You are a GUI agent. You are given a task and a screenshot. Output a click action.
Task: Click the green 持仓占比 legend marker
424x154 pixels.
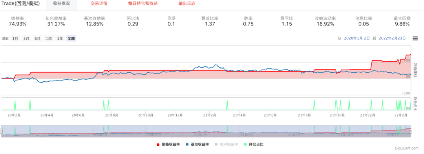tap(245, 145)
